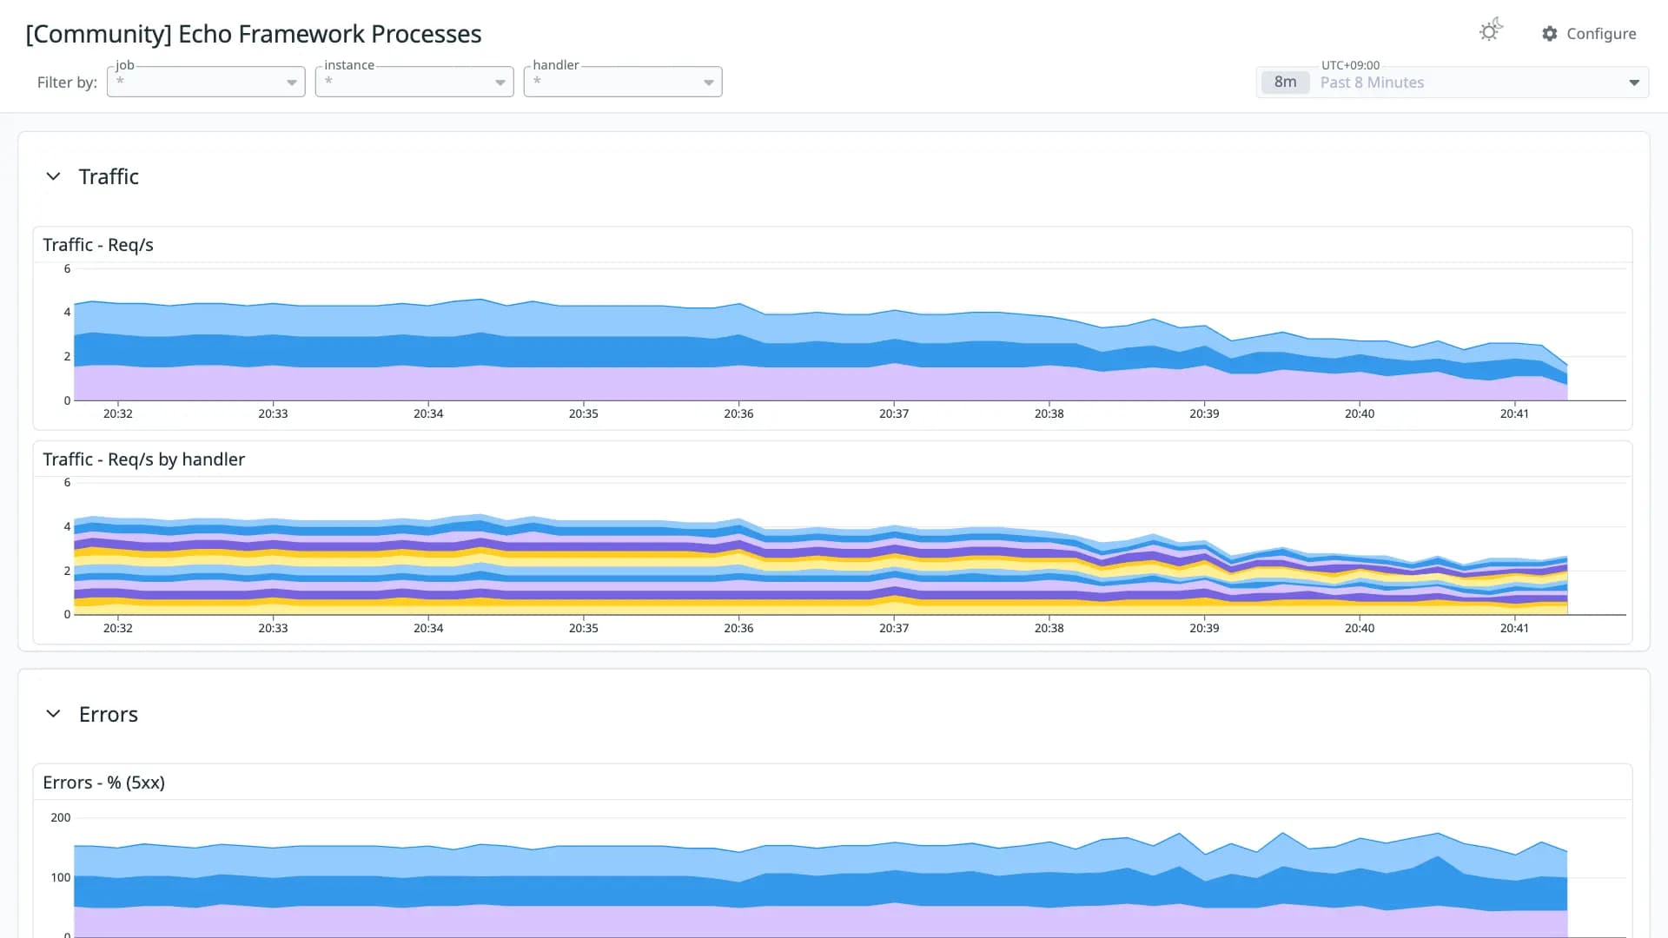Click the Configure gear icon
Image resolution: width=1668 pixels, height=938 pixels.
click(x=1550, y=34)
